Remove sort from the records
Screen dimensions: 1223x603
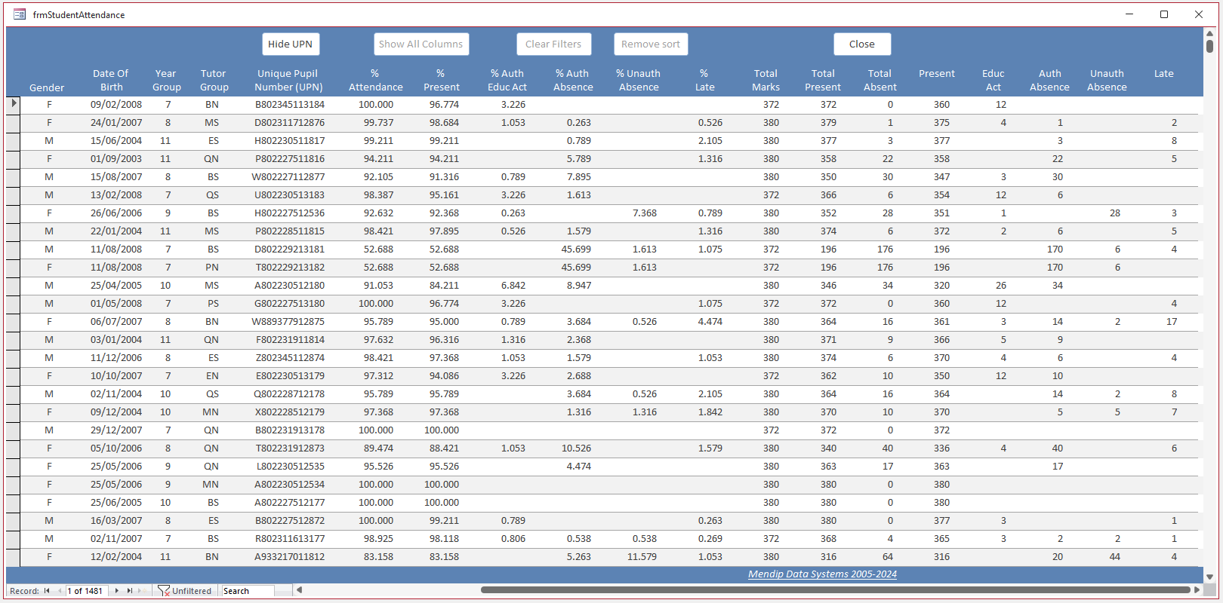[x=651, y=44]
